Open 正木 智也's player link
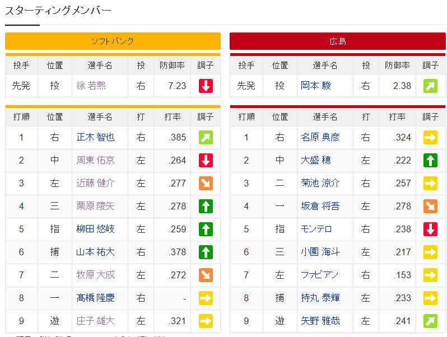This screenshot has width=447, height=337. [x=95, y=137]
